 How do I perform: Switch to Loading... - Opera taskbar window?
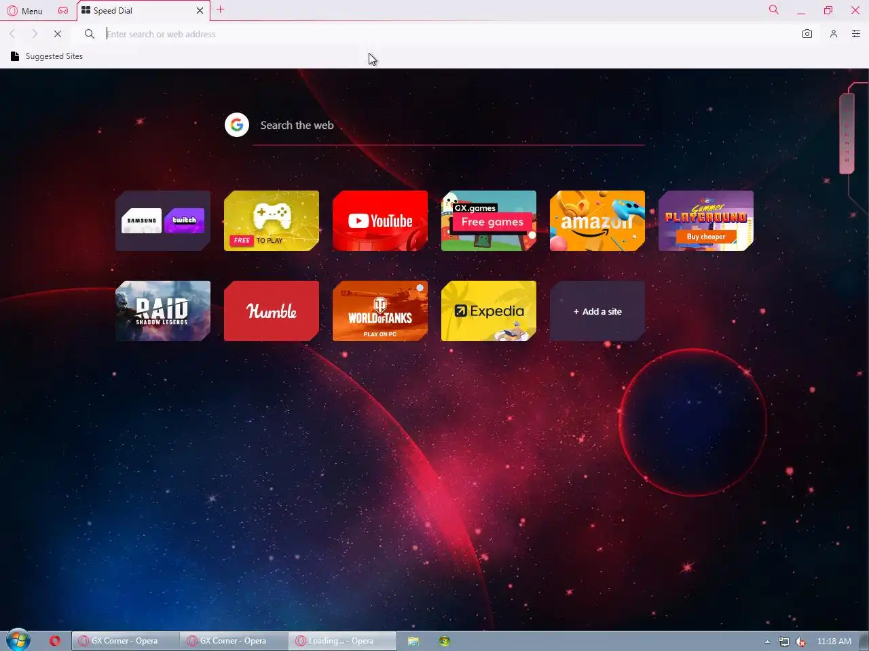[x=343, y=641]
